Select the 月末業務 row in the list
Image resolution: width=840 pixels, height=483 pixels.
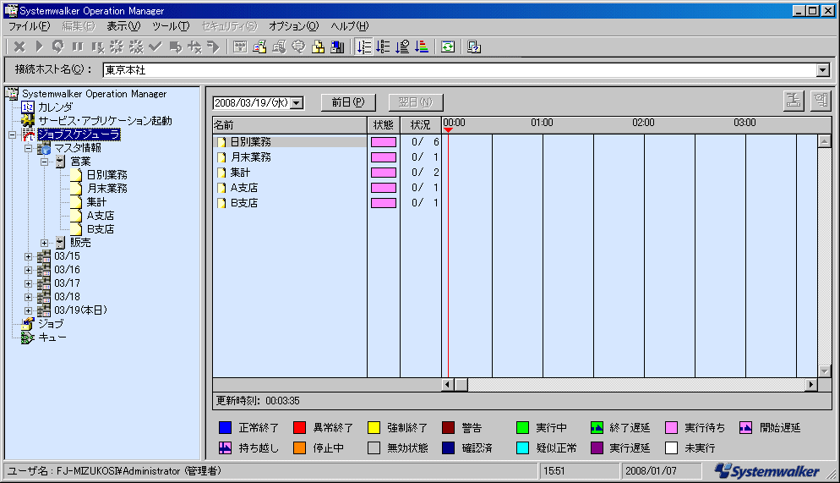(x=290, y=157)
